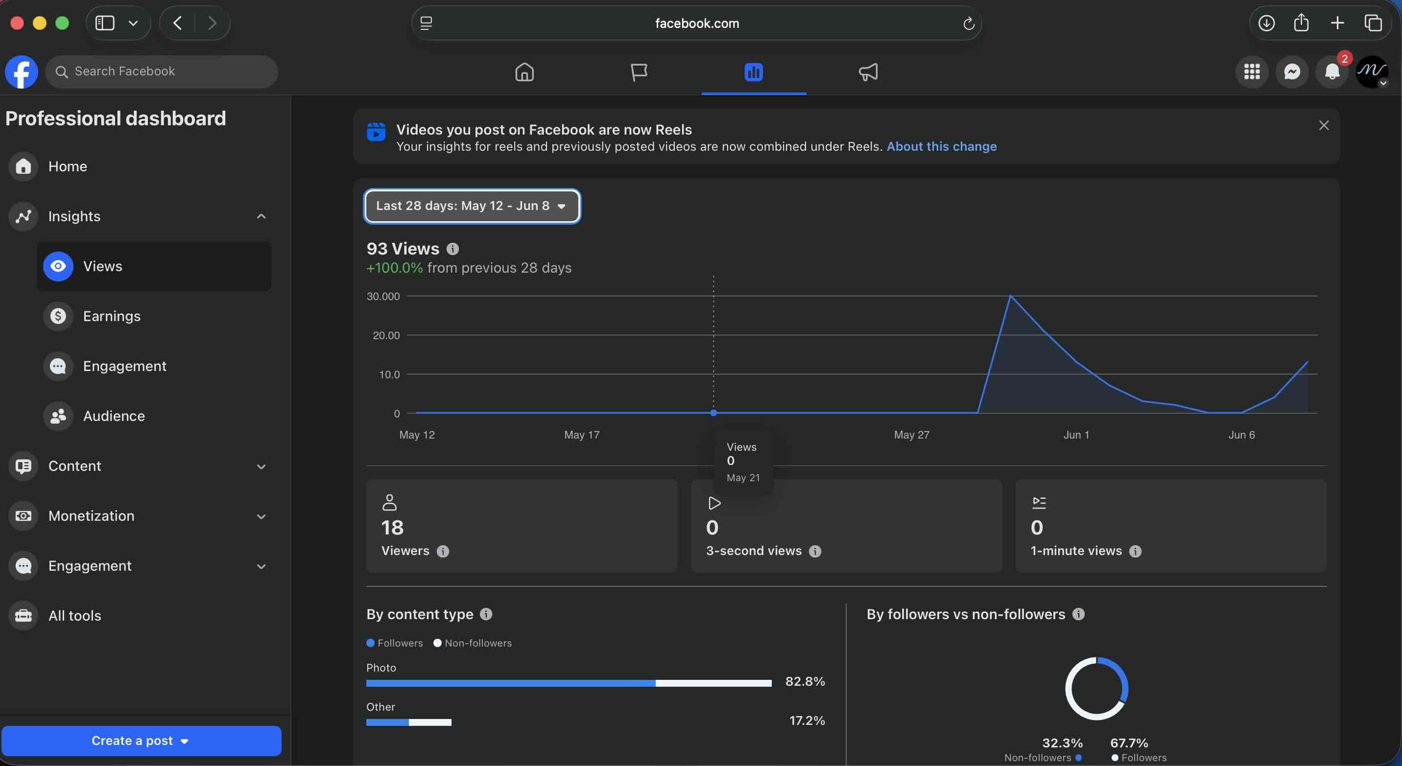
Task: Show Safari tab overview
Action: coord(1373,23)
